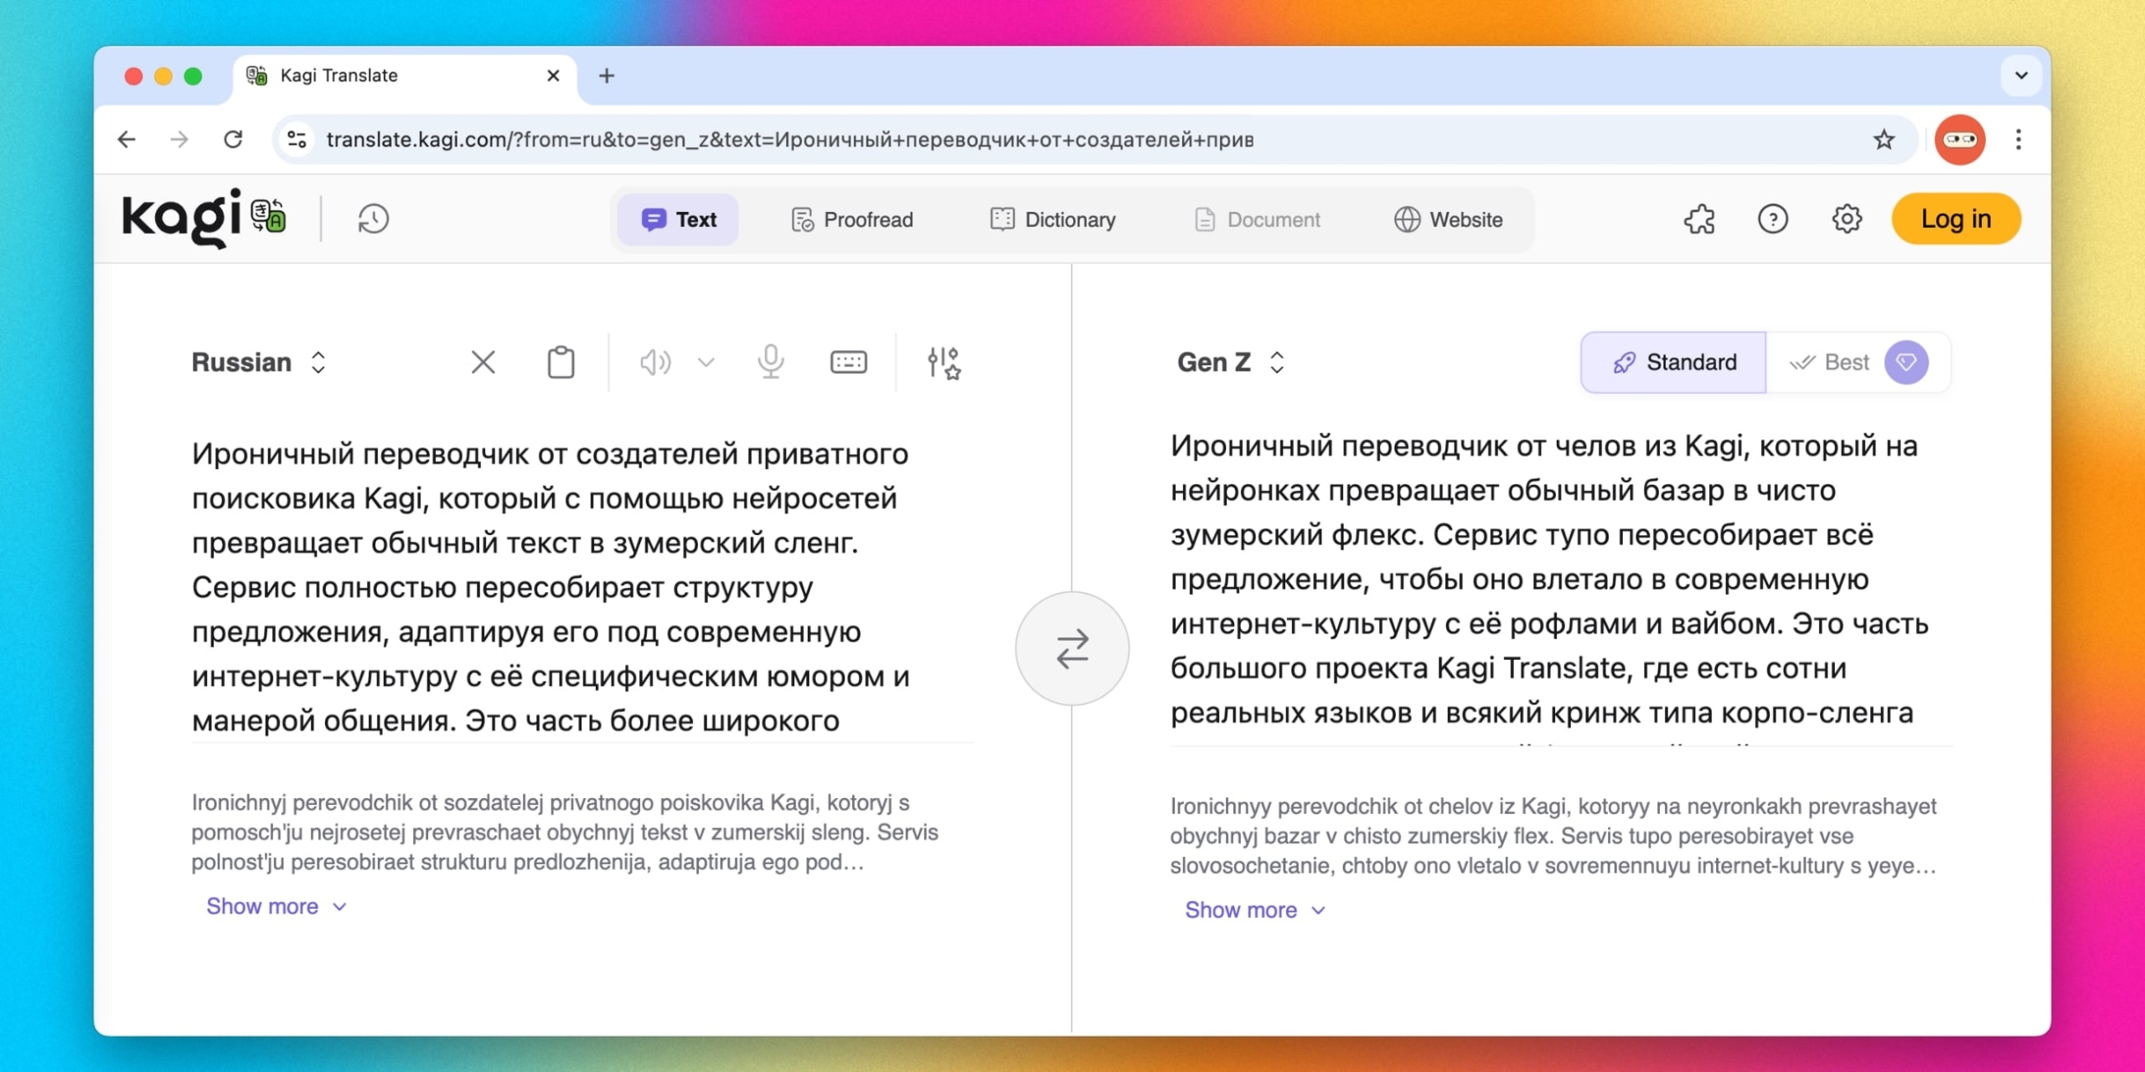Paste from clipboard icon
Screen dimensions: 2145x1072
561,363
